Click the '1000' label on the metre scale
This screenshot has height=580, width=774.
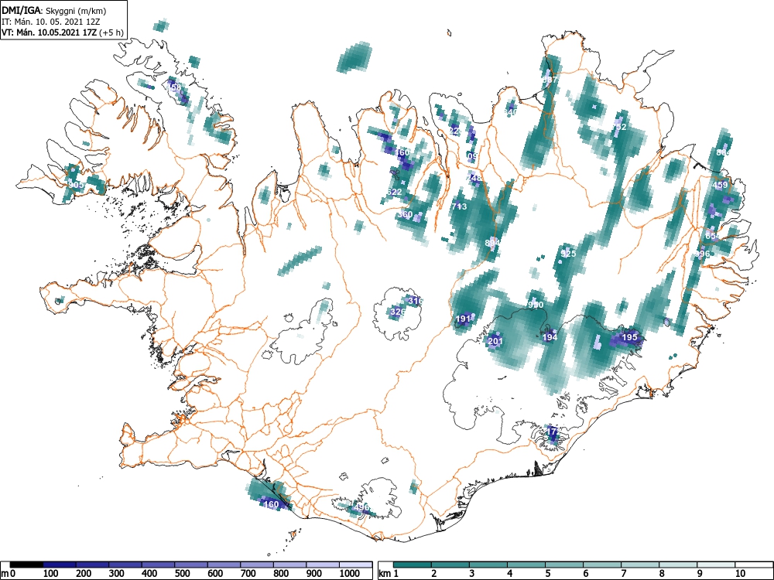(x=350, y=574)
